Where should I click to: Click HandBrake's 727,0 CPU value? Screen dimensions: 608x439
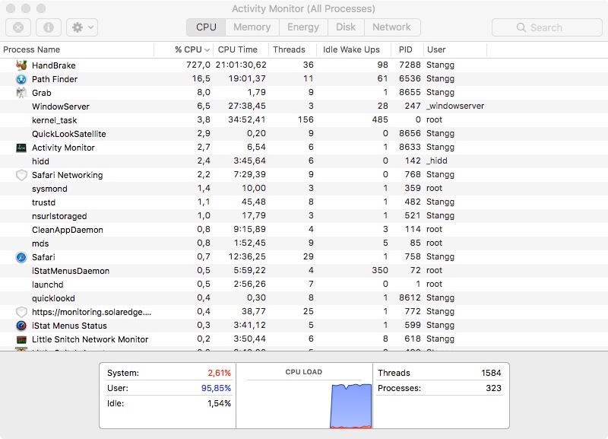coord(198,65)
